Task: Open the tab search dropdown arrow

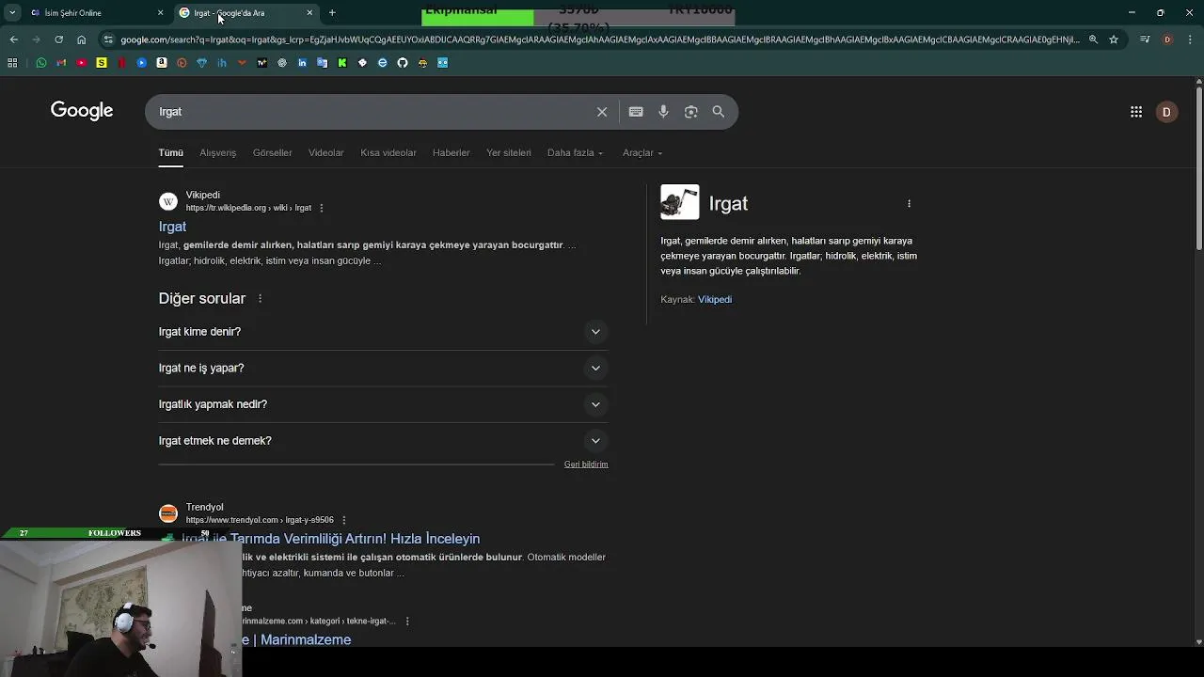Action: coord(12,13)
